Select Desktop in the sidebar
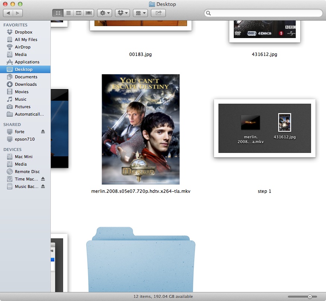The width and height of the screenshot is (326, 301). tap(25, 69)
